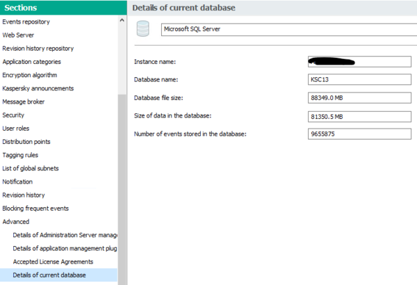Open Revision history repository section
Image resolution: width=417 pixels, height=285 pixels.
(x=38, y=48)
